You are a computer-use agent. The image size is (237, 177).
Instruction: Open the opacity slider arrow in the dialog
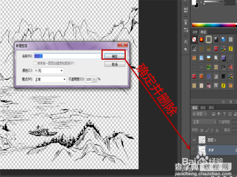94,79
